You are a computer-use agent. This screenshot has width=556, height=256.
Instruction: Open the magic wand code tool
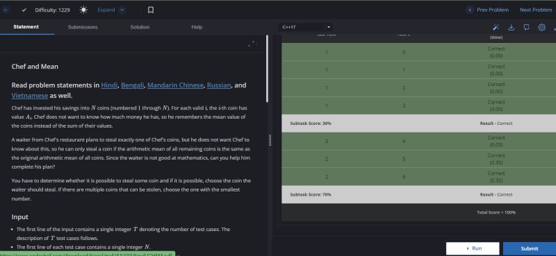tap(496, 27)
